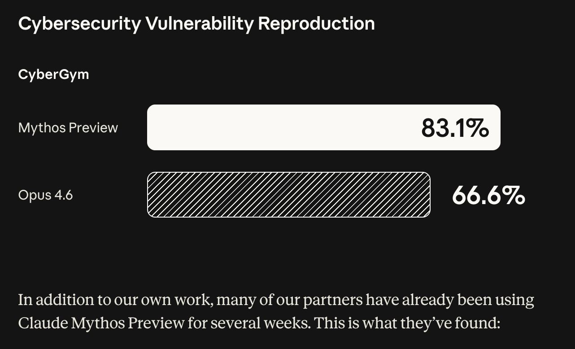This screenshot has height=349, width=575.
Task: Click the word 'Cybersecurity' in the title
Action: click(79, 23)
